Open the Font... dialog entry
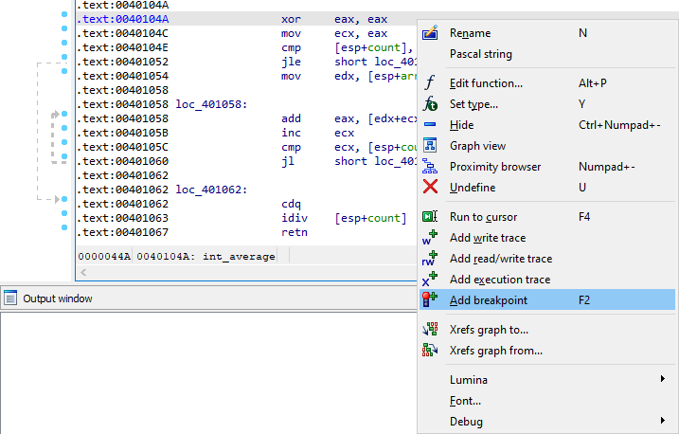 coord(465,401)
